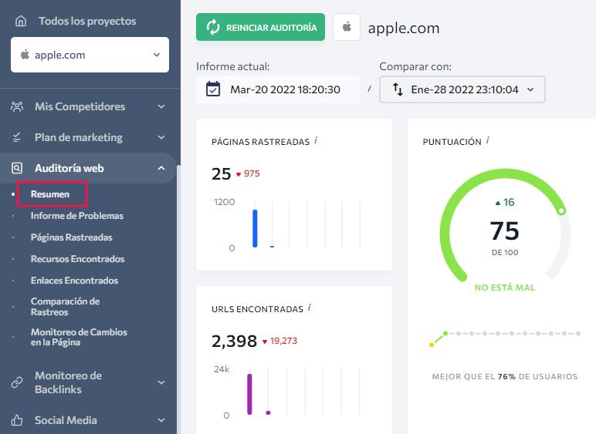The height and width of the screenshot is (434, 596).
Task: Click the green score gauge handle
Action: click(561, 211)
